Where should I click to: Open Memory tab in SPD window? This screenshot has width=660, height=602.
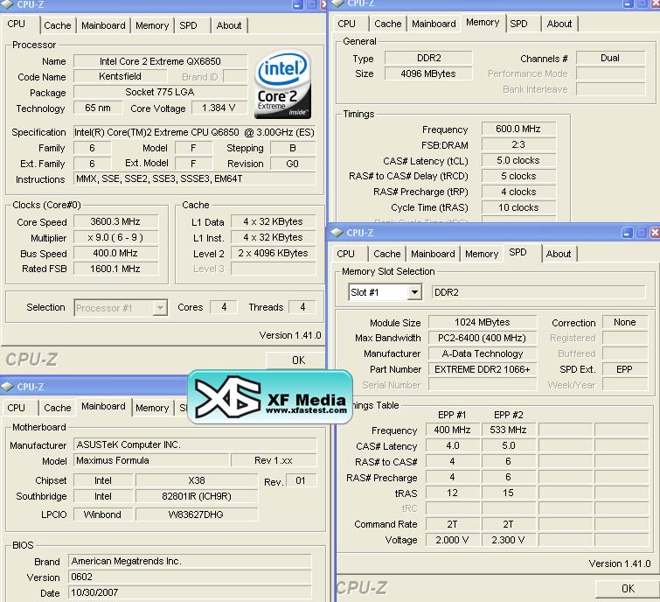coord(482,254)
